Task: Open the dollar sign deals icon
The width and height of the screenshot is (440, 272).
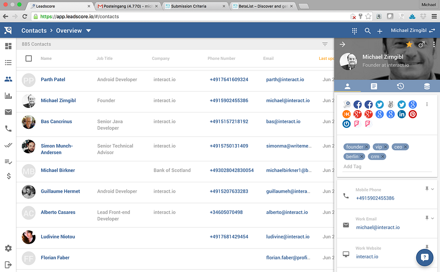Action: pyautogui.click(x=9, y=176)
